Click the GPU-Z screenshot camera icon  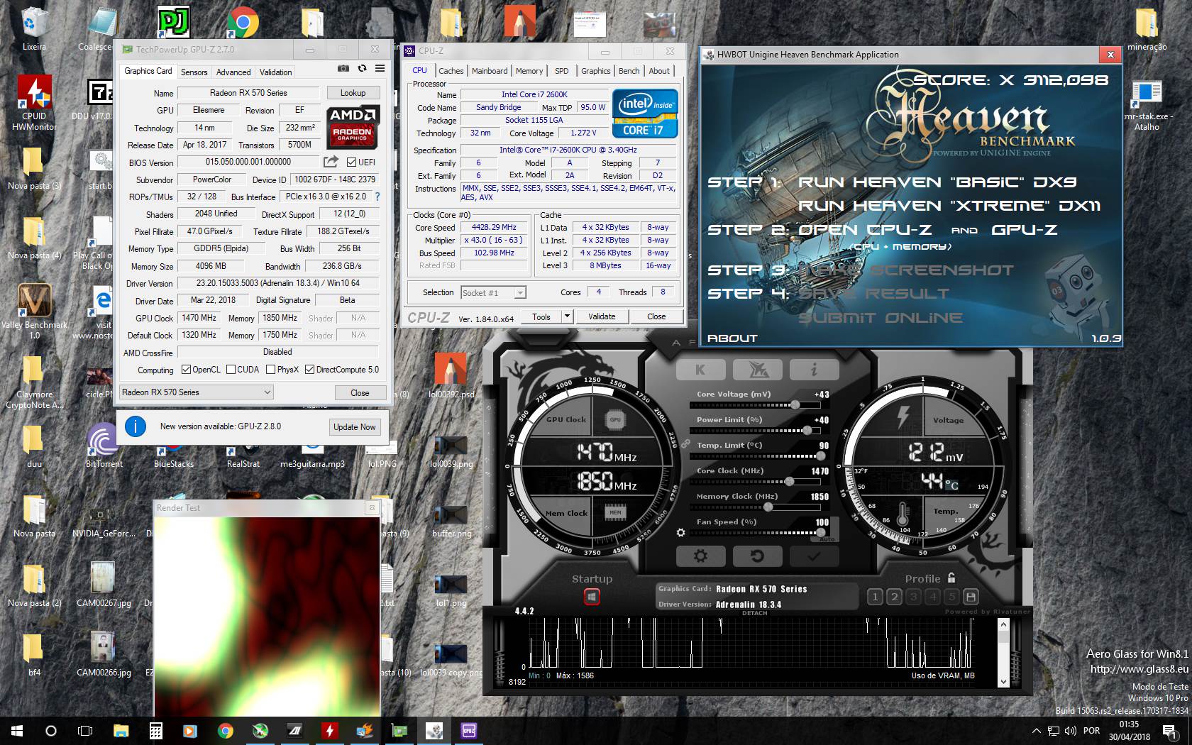(343, 68)
